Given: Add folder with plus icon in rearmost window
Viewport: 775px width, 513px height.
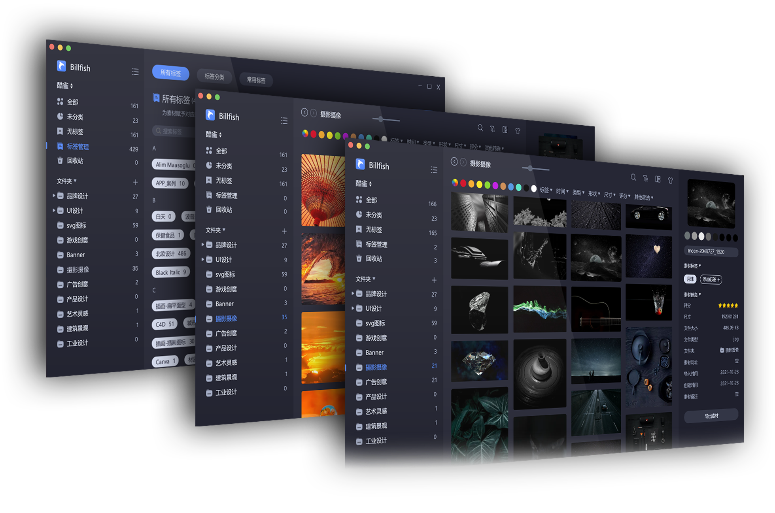Looking at the screenshot, I should 135,182.
